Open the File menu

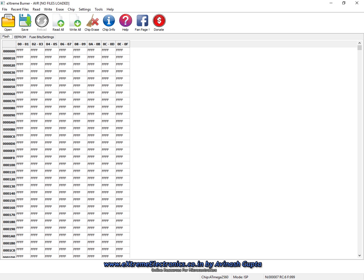(5, 9)
